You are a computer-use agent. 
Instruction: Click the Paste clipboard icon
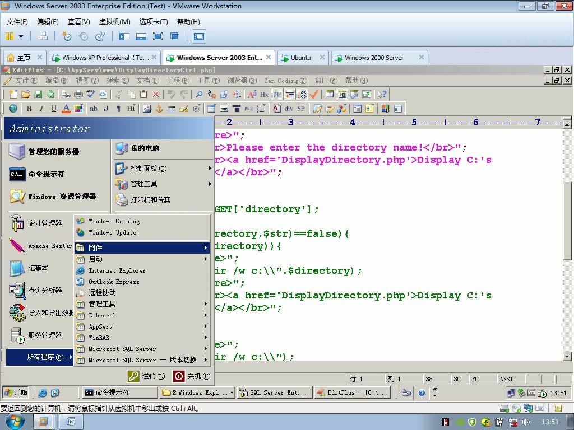[x=143, y=94]
